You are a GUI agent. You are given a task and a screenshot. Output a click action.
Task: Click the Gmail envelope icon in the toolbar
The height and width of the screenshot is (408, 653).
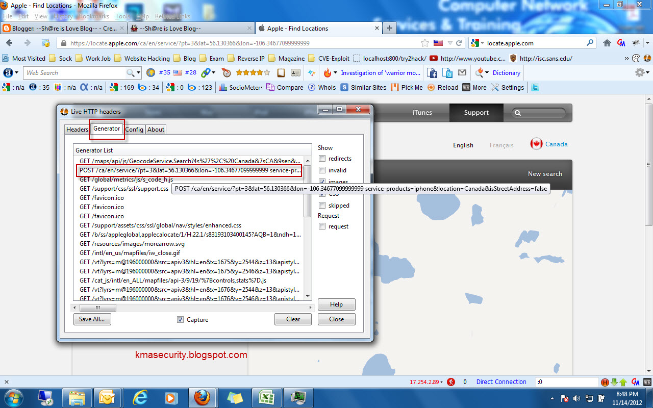462,73
